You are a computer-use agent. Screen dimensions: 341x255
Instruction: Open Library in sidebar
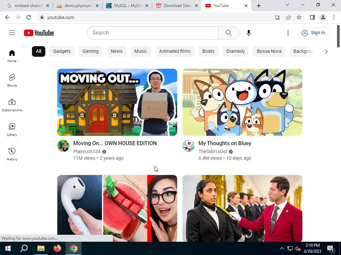point(12,130)
